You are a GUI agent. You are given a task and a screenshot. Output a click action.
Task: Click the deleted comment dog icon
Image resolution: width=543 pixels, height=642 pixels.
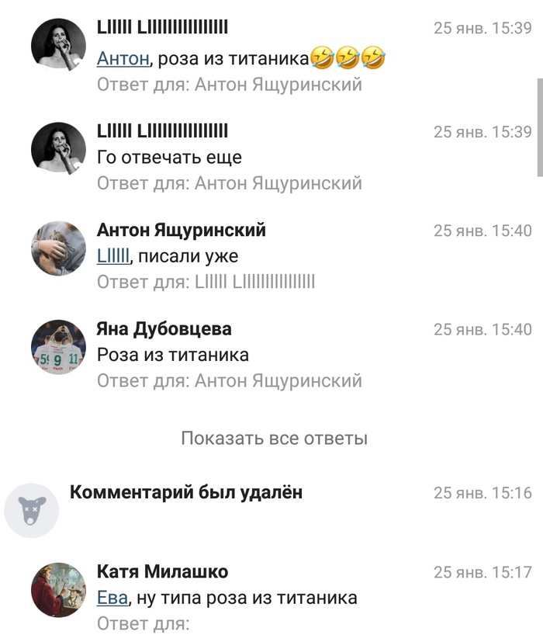(32, 510)
